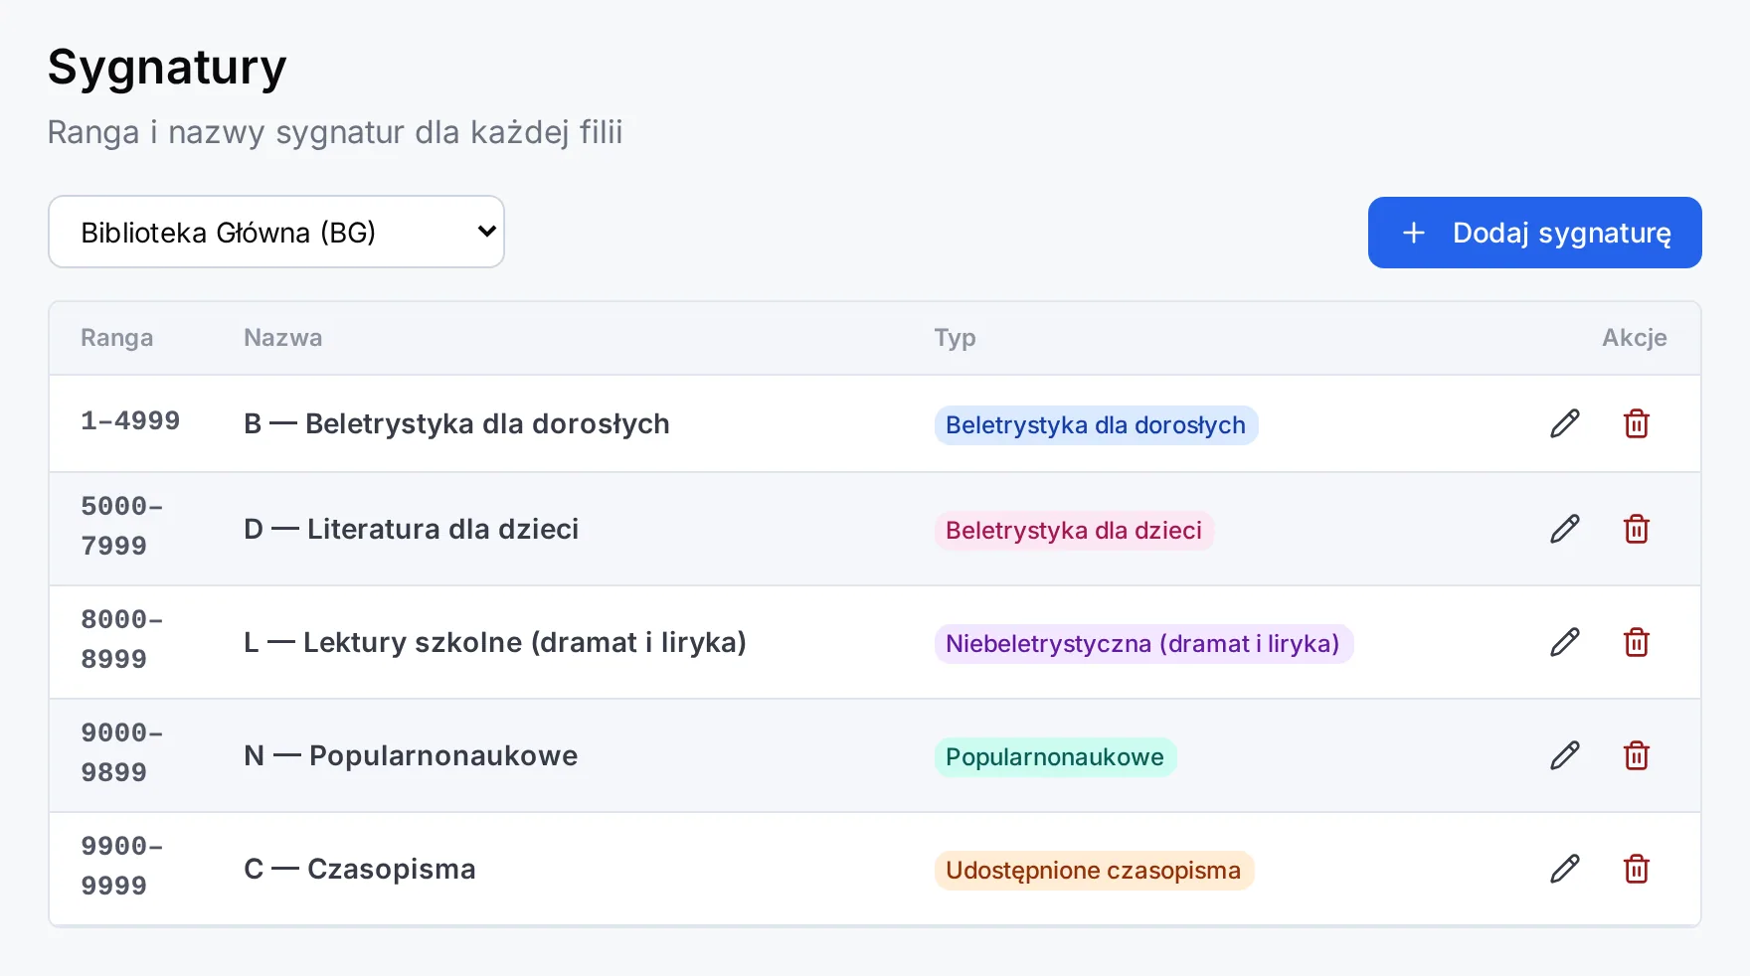Select the range cell 5000–7999
Image resolution: width=1750 pixels, height=976 pixels.
point(122,526)
